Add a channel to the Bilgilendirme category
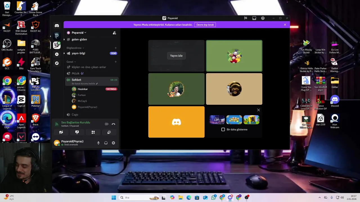This screenshot has width=360, height=202. click(116, 48)
